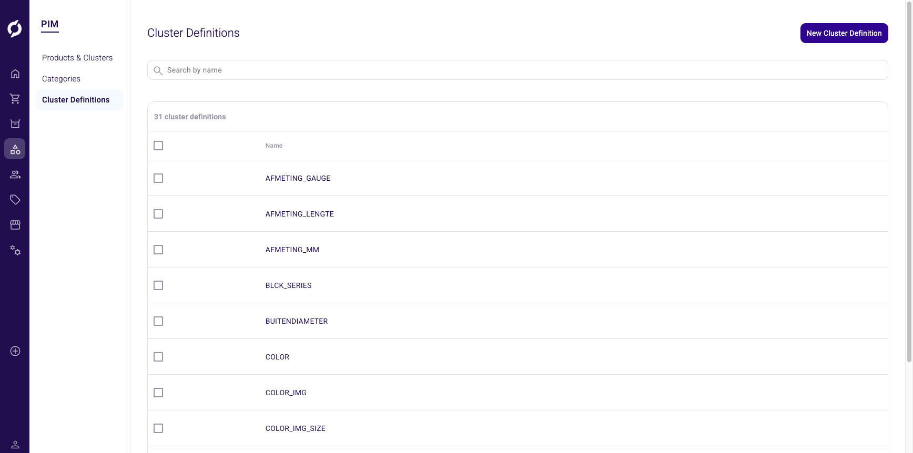The image size is (913, 453).
Task: Check the BLCK_SERIES row checkbox
Action: coord(158,285)
